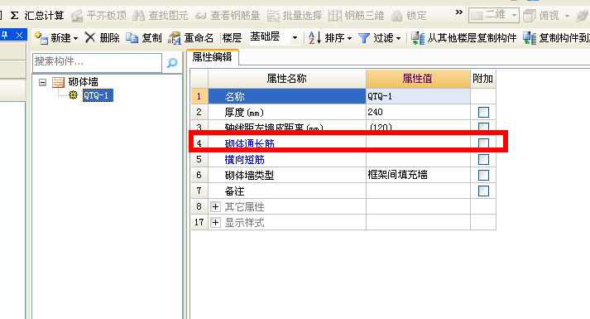
Task: Edit 厚度 value 240
Action: pos(418,112)
